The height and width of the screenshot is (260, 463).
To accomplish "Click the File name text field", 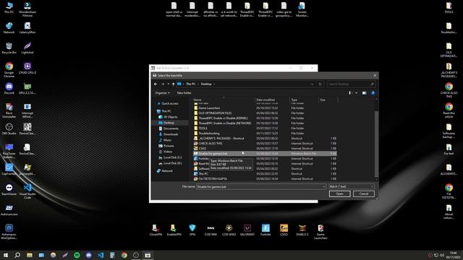I will pyautogui.click(x=259, y=186).
